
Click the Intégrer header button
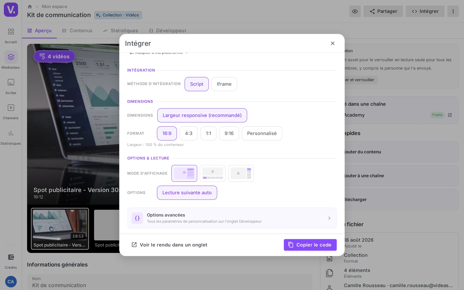425,11
